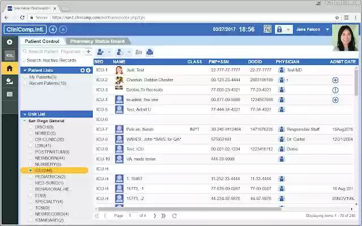Click Jane Falcon's profile photo
The width and height of the screenshot is (362, 226).
[x=345, y=38]
